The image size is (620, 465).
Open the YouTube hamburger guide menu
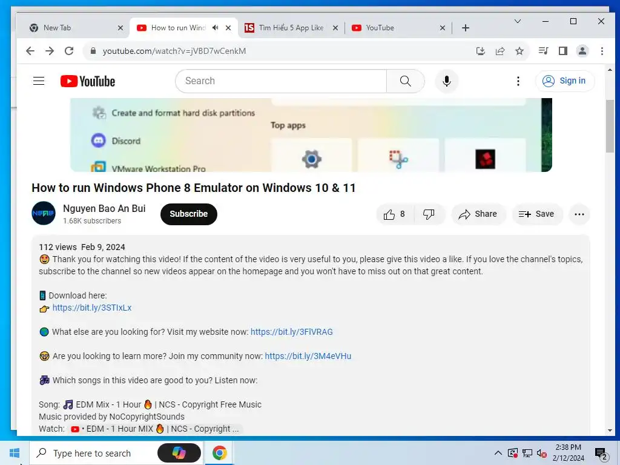point(39,81)
